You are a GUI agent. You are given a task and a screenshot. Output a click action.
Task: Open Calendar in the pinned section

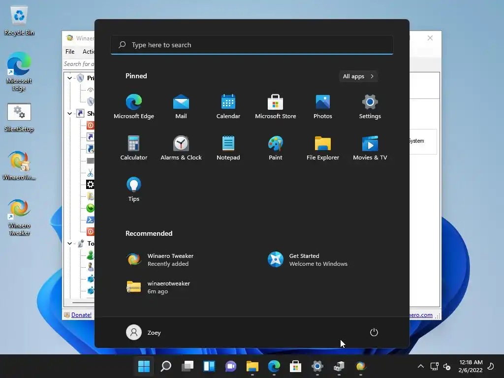point(228,107)
